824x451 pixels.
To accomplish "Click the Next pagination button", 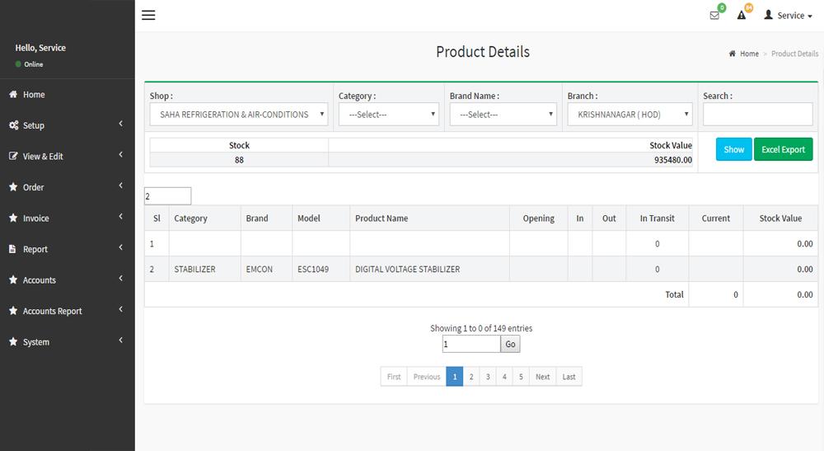I will (x=542, y=377).
